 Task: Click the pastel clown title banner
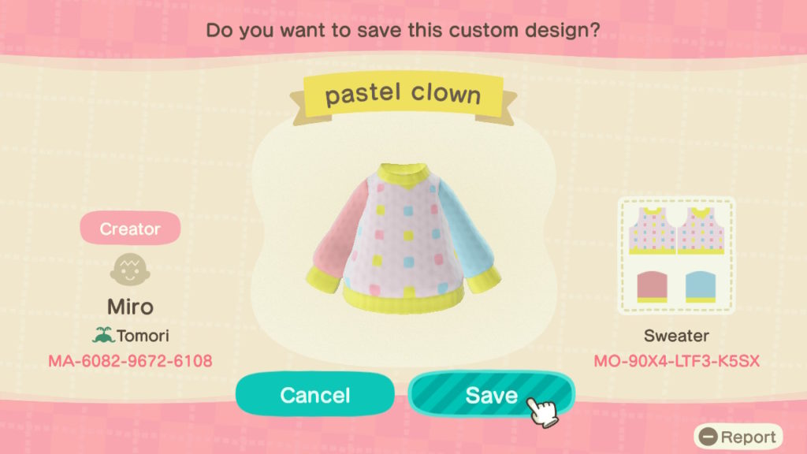pos(403,96)
